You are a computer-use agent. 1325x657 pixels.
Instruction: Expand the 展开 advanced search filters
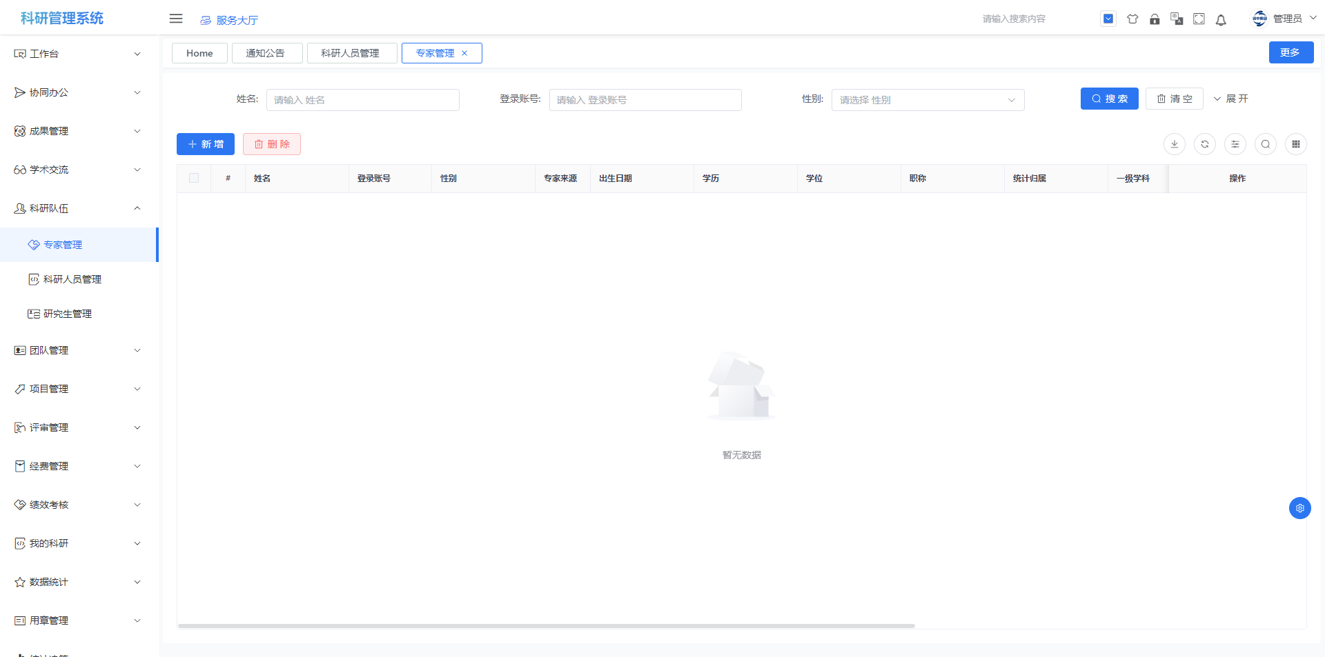(x=1230, y=99)
